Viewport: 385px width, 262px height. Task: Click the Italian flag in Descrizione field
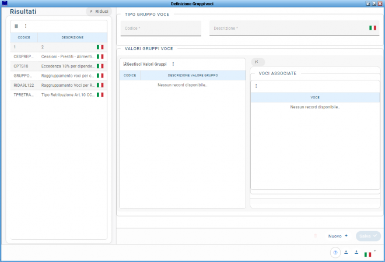click(x=372, y=28)
